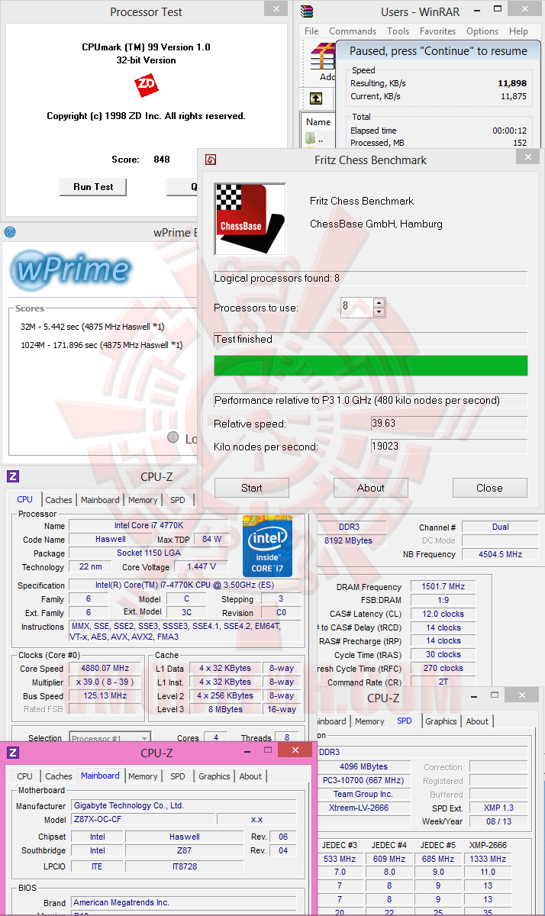
Task: Open WinRAR Help menu
Action: pyautogui.click(x=518, y=31)
